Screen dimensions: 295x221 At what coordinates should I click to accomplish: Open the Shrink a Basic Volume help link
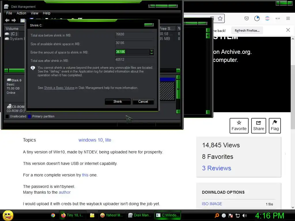(x=59, y=88)
